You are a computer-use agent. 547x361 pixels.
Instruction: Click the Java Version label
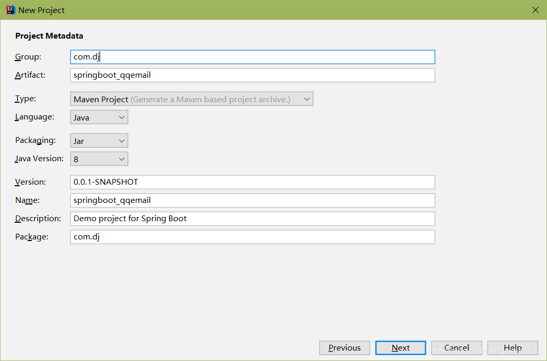tap(39, 159)
